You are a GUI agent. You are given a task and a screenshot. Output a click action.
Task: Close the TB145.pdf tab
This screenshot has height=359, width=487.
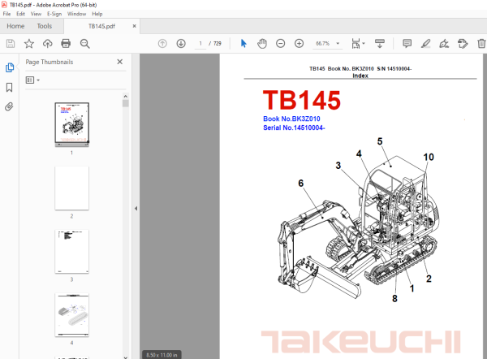(135, 26)
